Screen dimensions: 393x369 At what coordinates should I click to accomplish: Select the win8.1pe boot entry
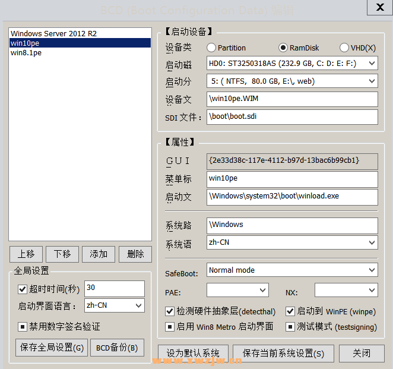[80, 53]
